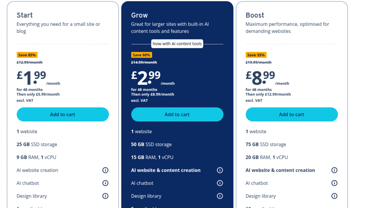Image resolution: width=367 pixels, height=208 pixels.
Task: Click AI chatbot info icon in Start plan
Action: click(105, 183)
